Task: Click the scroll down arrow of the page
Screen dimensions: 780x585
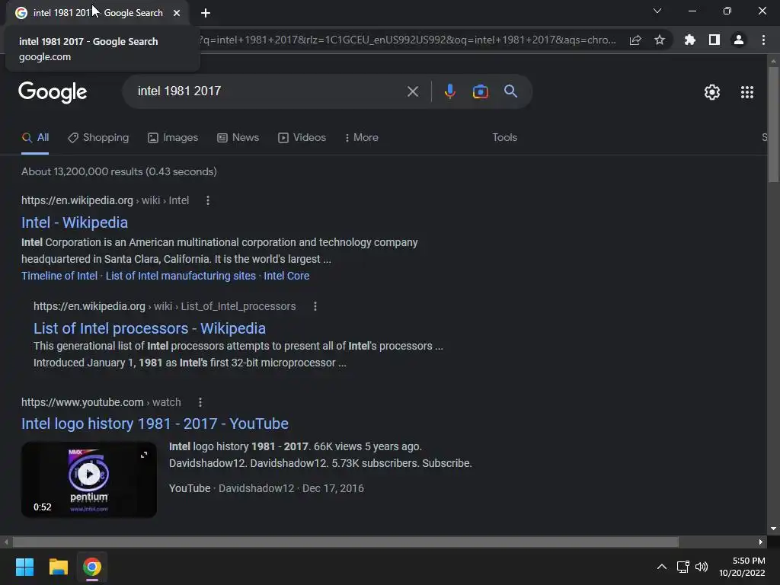Action: coord(773,529)
